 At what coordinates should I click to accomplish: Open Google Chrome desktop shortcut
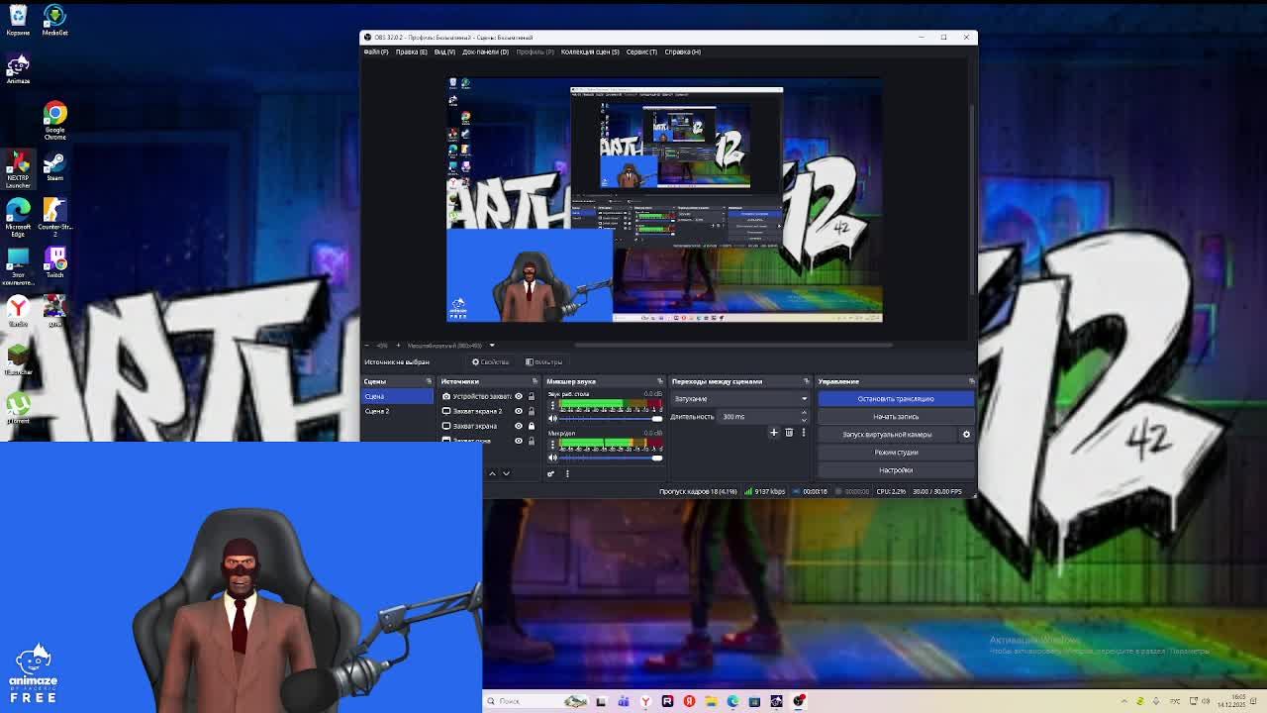click(x=54, y=122)
